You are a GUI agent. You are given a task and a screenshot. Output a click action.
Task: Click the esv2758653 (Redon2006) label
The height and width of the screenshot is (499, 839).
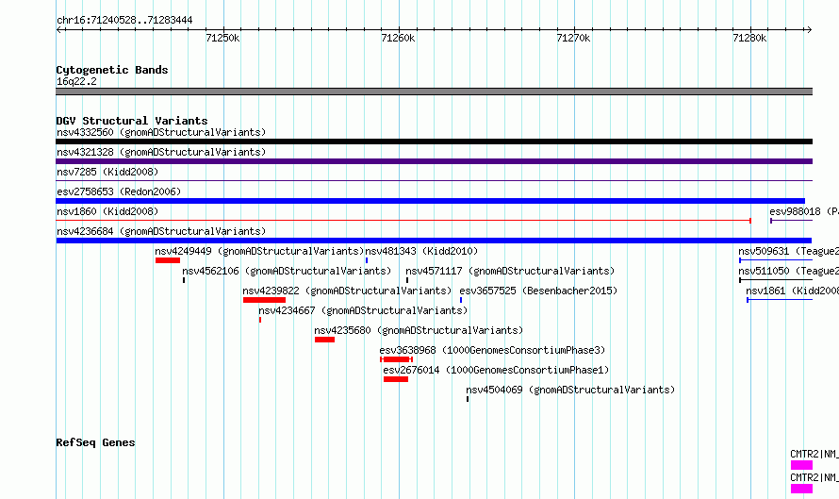tap(119, 191)
